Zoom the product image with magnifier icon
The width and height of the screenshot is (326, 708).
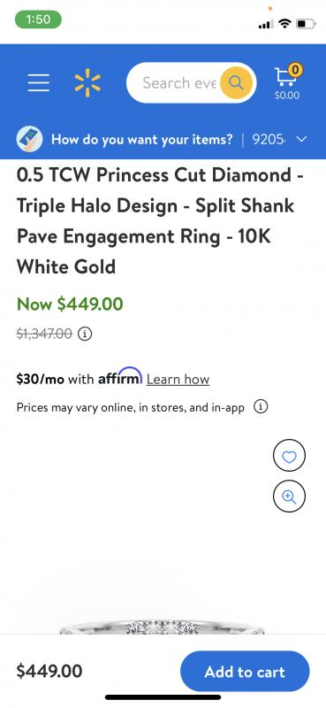[289, 496]
